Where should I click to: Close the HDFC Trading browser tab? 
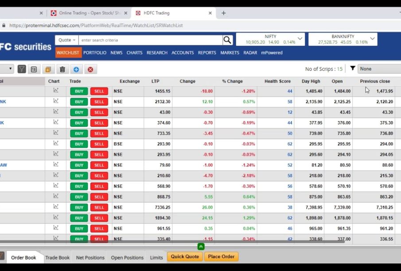(210, 13)
